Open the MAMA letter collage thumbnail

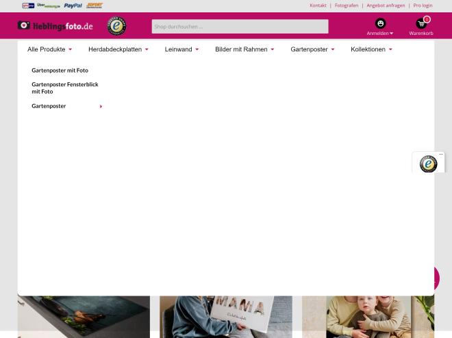tap(226, 317)
